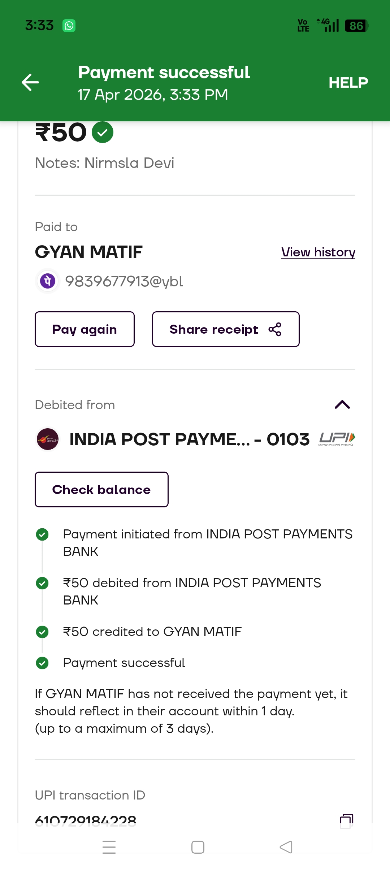Tap the WhatsApp notification icon
This screenshot has width=390, height=871.
point(69,26)
